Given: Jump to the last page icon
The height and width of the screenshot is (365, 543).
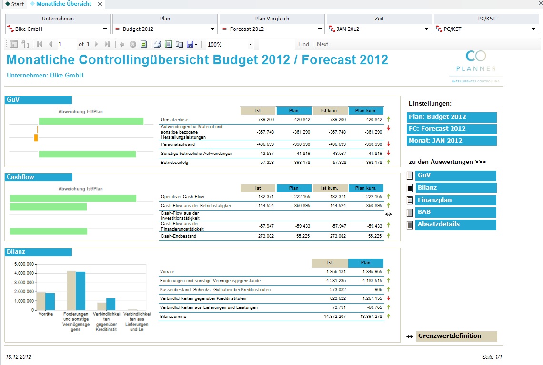Looking at the screenshot, I should pyautogui.click(x=107, y=44).
